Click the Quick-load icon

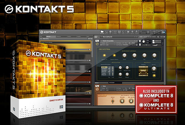pyautogui.click(x=123, y=32)
